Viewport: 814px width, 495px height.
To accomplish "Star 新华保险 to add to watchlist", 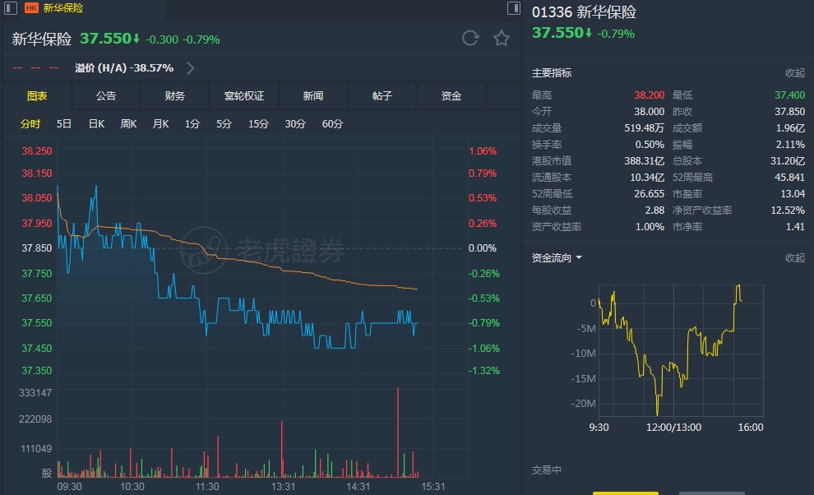I will (501, 38).
